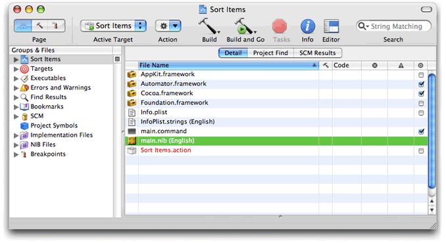Click the scroll up arrow
This screenshot has width=446, height=243.
432,201
